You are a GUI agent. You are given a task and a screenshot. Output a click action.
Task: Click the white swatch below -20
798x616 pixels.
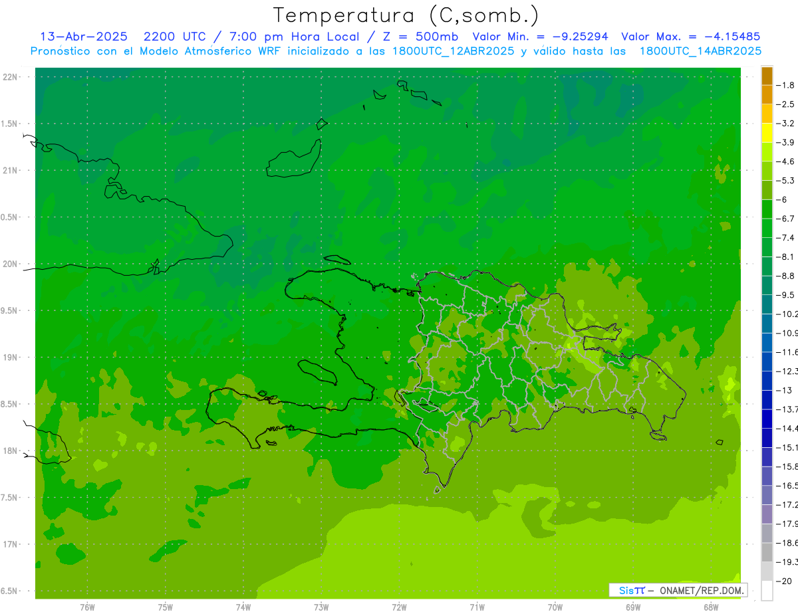click(x=767, y=591)
